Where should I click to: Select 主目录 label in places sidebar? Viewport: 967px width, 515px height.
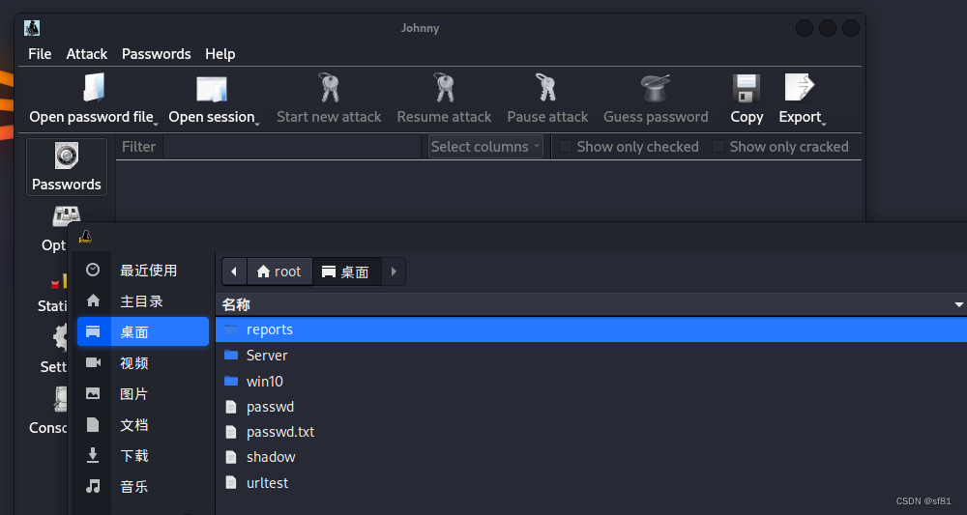[x=142, y=300]
